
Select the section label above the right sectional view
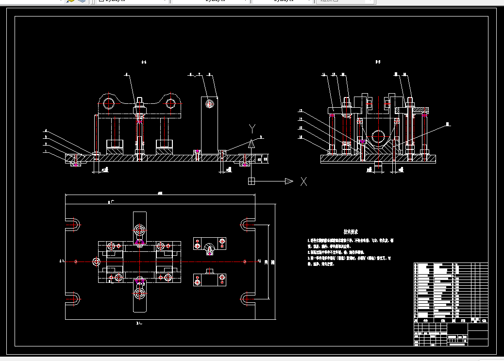(378, 62)
